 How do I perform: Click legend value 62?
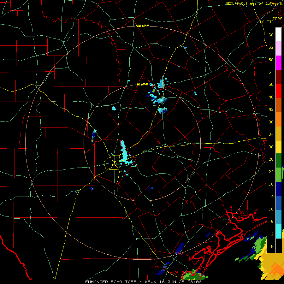point(271,47)
